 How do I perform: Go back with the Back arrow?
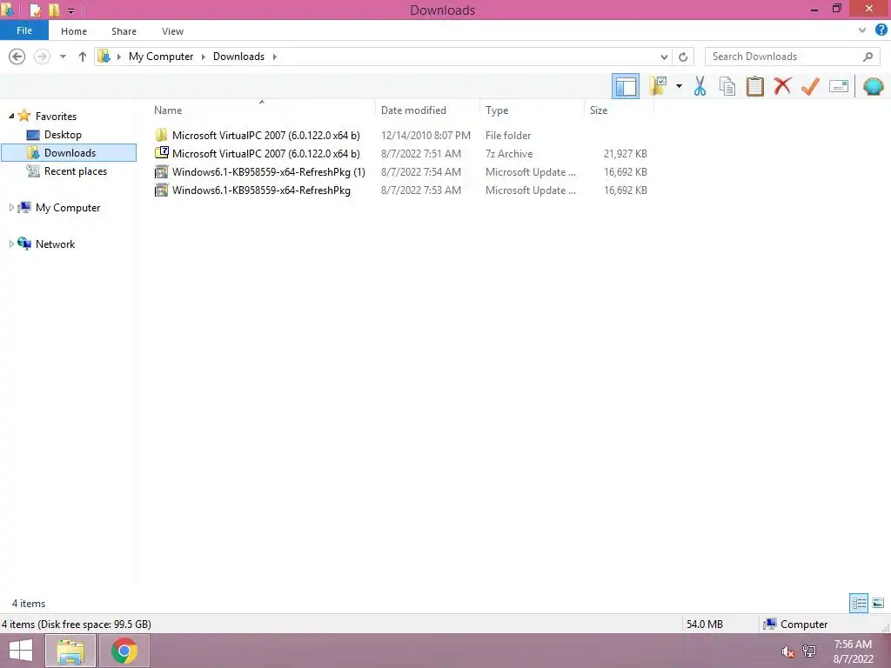pyautogui.click(x=17, y=57)
